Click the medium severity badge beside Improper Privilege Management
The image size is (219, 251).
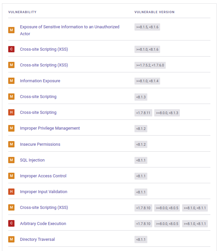tap(12, 128)
